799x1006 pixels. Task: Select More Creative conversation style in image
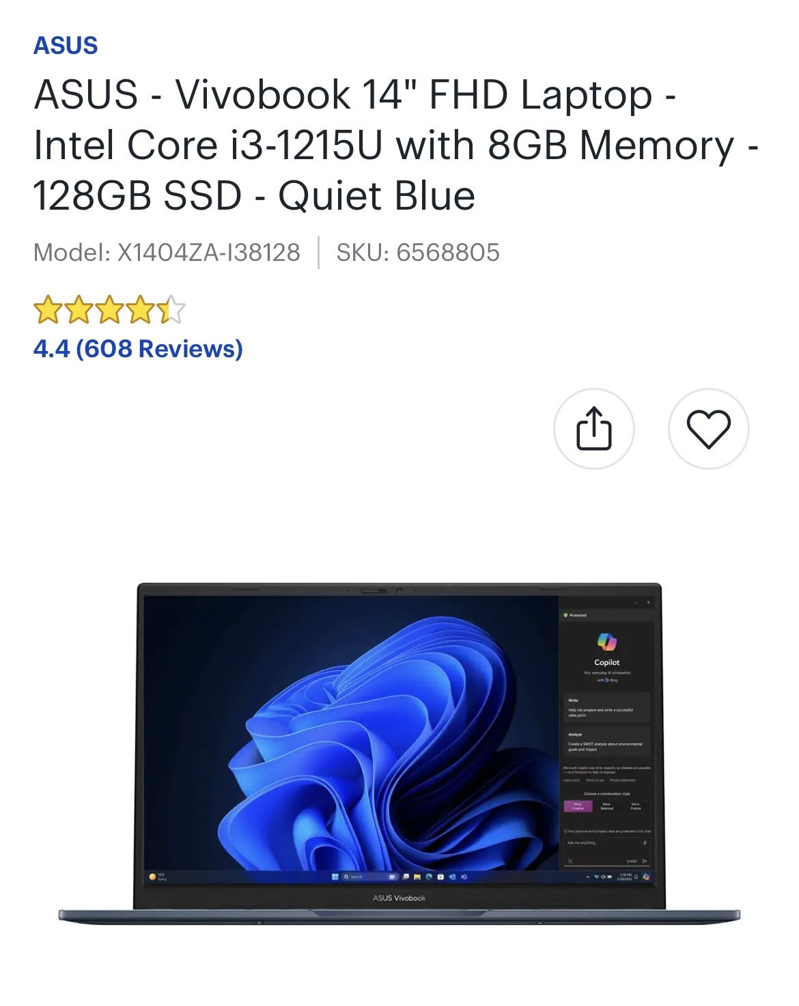[578, 807]
